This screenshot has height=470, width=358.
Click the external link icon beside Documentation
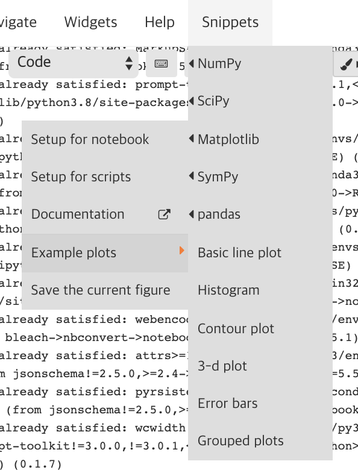165,215
